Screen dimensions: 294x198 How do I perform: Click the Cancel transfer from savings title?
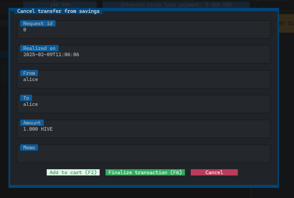coord(58,11)
